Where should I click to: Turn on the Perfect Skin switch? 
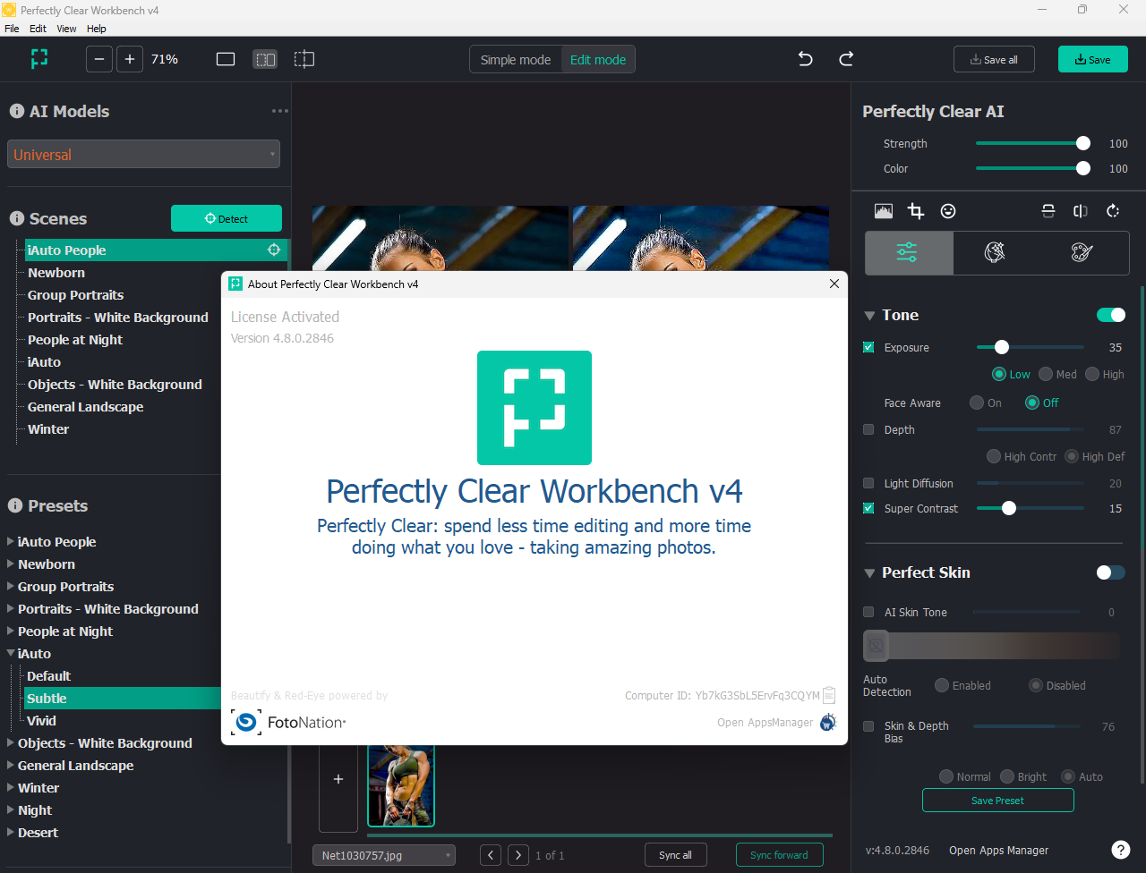click(1111, 572)
